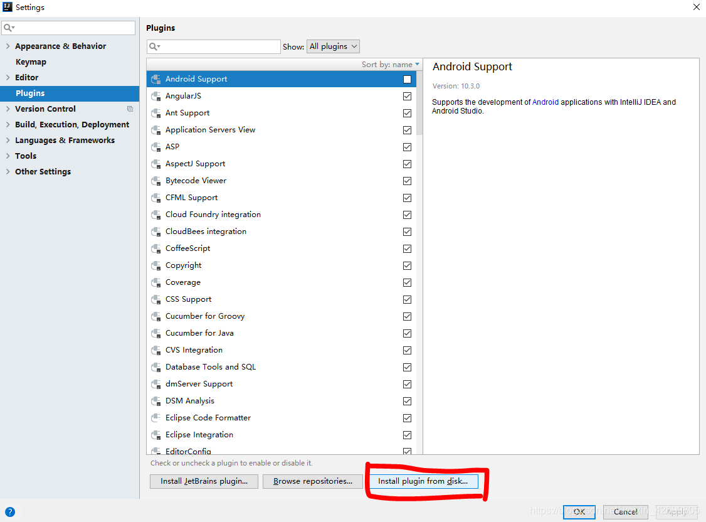Select the DSM Analysis plugin row
Screen dimensions: 706x522
(282, 402)
